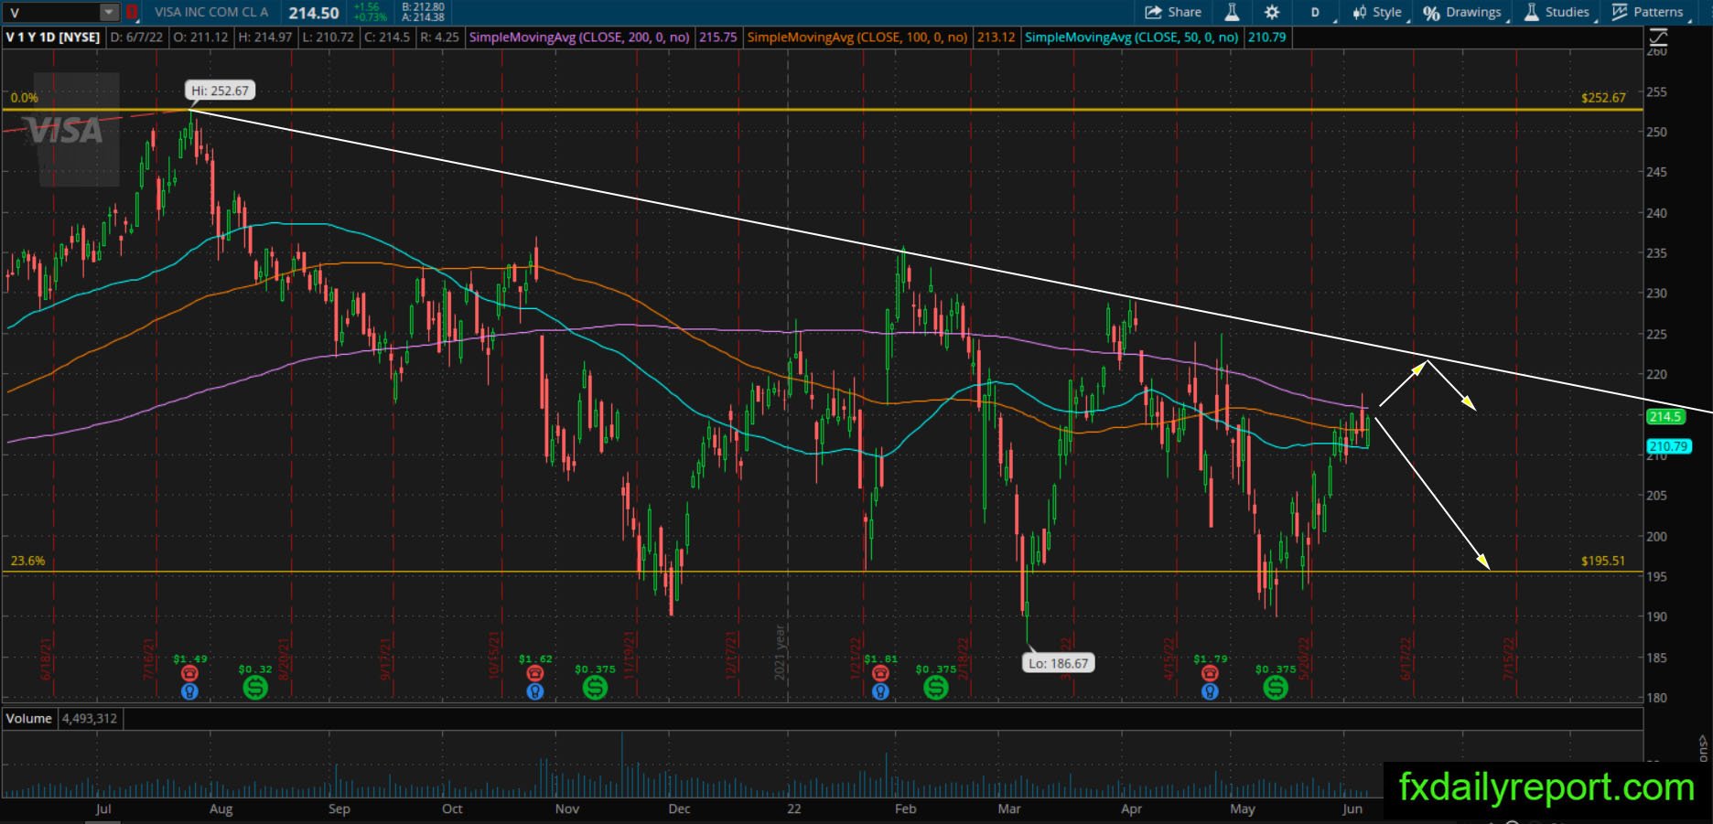Expand the symbol selector dropdown arrow
The height and width of the screenshot is (824, 1713).
[109, 13]
